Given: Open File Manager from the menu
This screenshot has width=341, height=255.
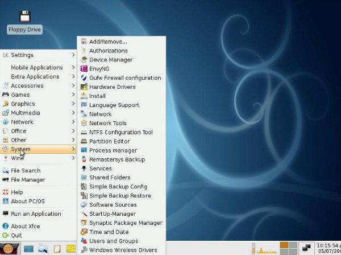Looking at the screenshot, I should [x=38, y=180].
